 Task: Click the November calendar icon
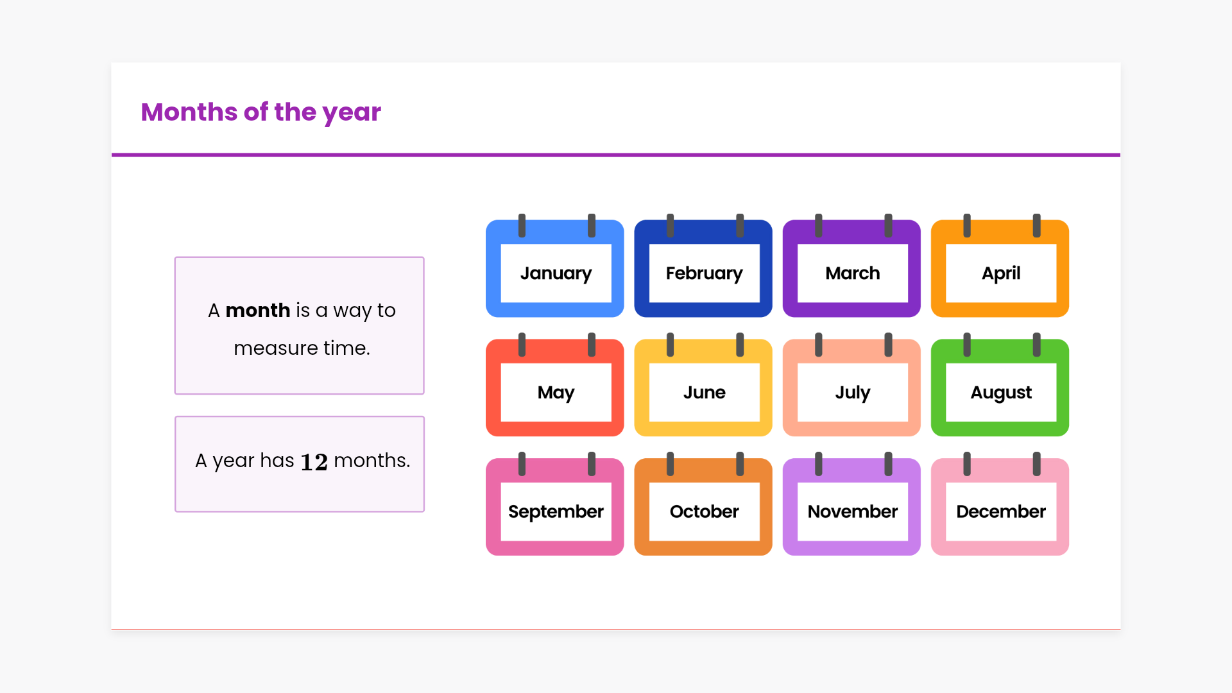pos(851,507)
